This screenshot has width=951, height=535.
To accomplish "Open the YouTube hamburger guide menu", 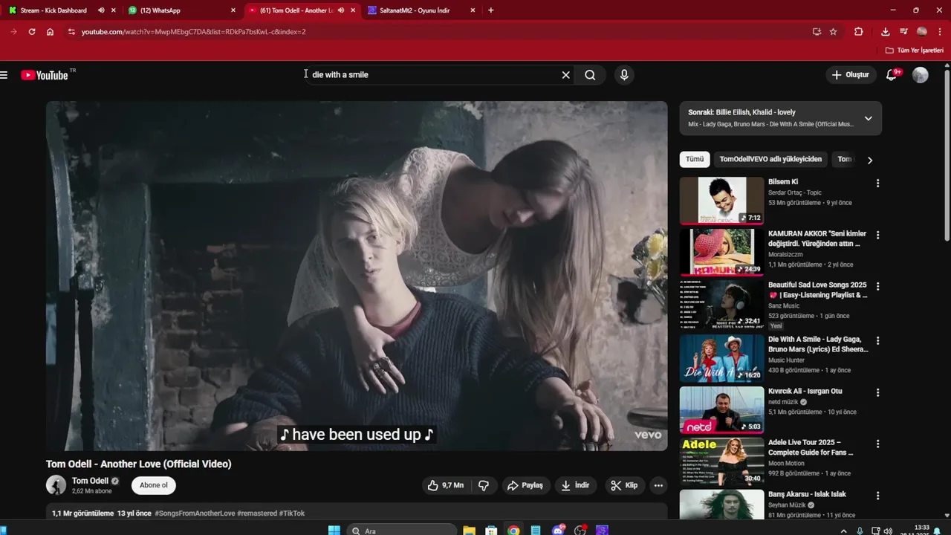I will click(x=4, y=75).
